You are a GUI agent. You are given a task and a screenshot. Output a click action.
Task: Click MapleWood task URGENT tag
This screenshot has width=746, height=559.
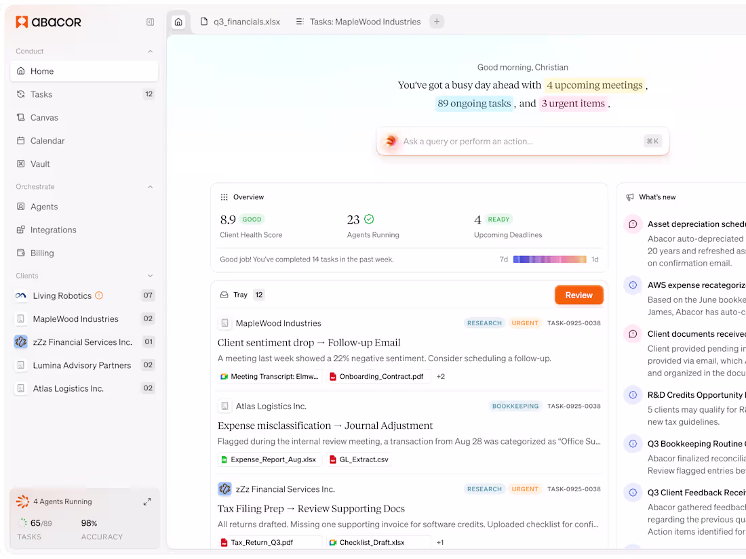click(x=525, y=323)
